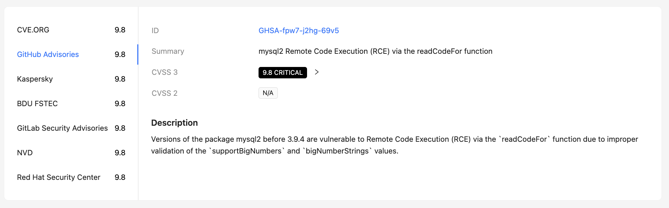Select the GitHub Advisories tab
Image resolution: width=669 pixels, height=208 pixels.
tap(48, 54)
